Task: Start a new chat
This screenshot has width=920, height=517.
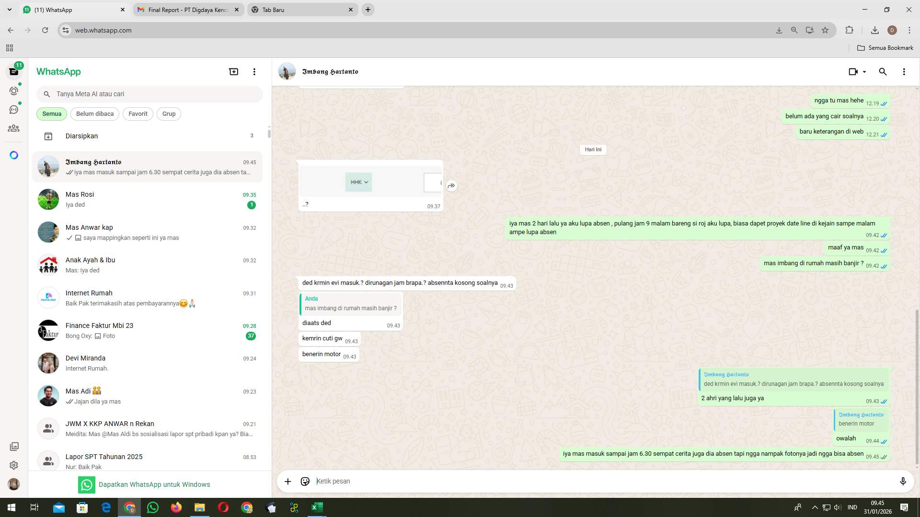Action: [233, 71]
